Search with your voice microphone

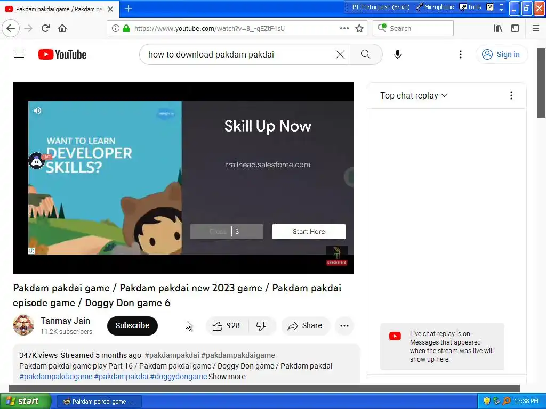coord(398,54)
